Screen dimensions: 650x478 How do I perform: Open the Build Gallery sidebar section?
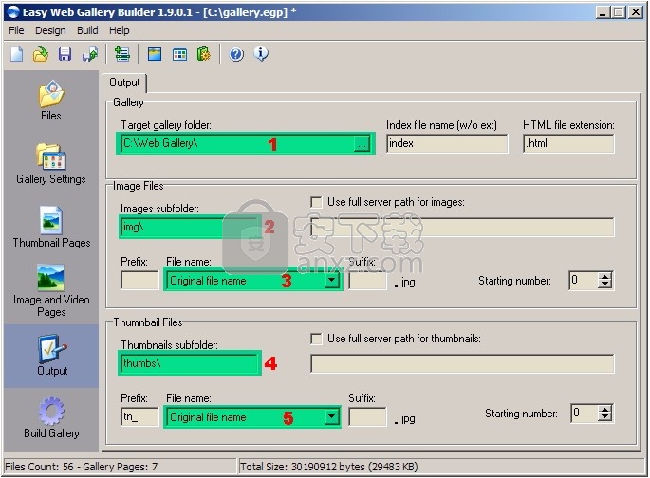click(x=51, y=418)
